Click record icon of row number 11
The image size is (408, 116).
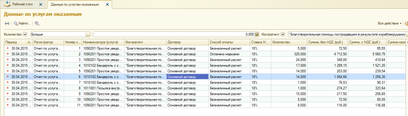8,105
